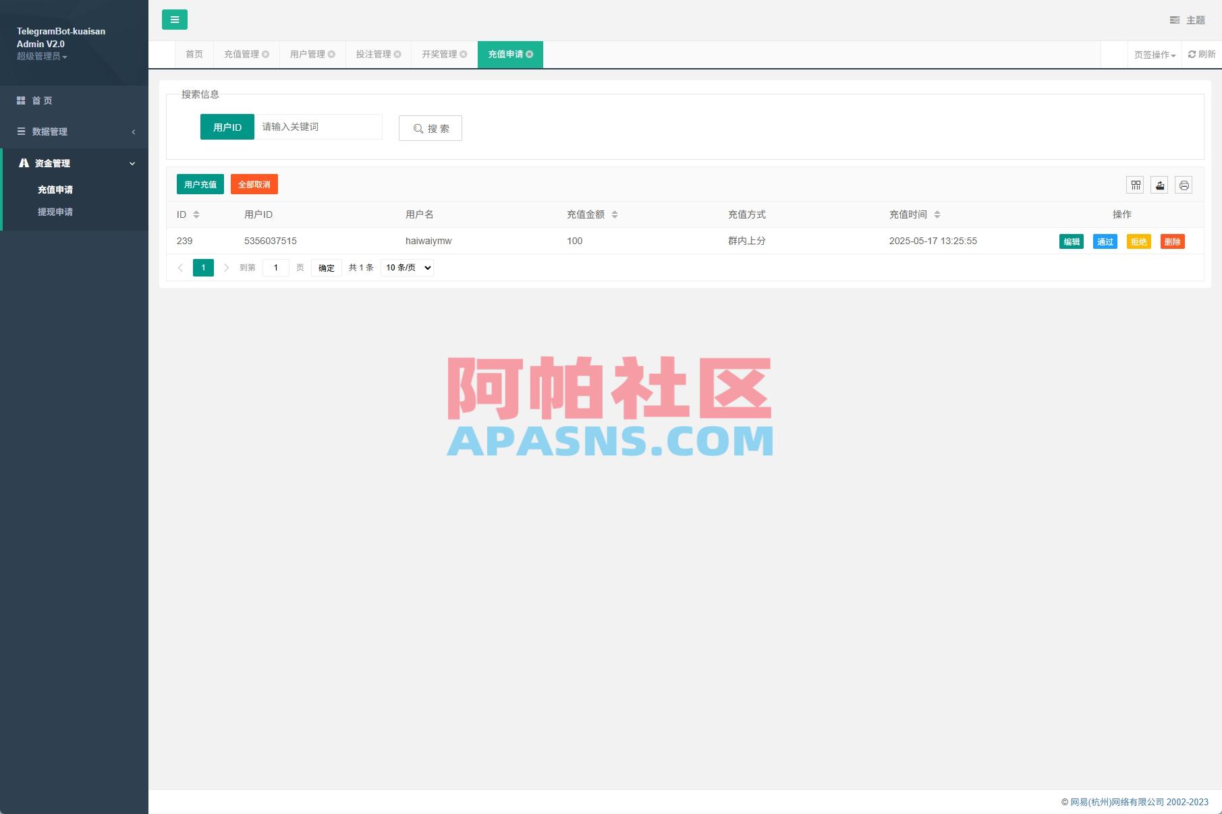Click the 通过 approve button for record 239
Image resolution: width=1222 pixels, height=814 pixels.
(x=1105, y=241)
